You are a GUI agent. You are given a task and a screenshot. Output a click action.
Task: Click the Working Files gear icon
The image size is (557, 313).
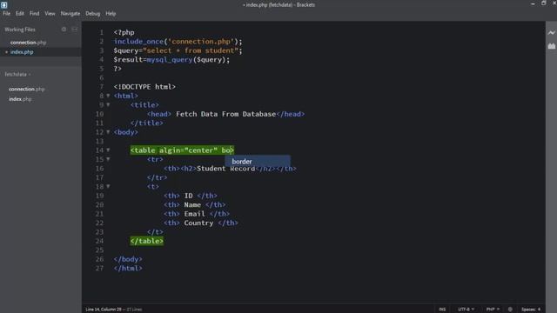(x=64, y=30)
